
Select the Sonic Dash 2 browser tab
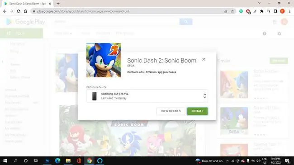pos(28,4)
